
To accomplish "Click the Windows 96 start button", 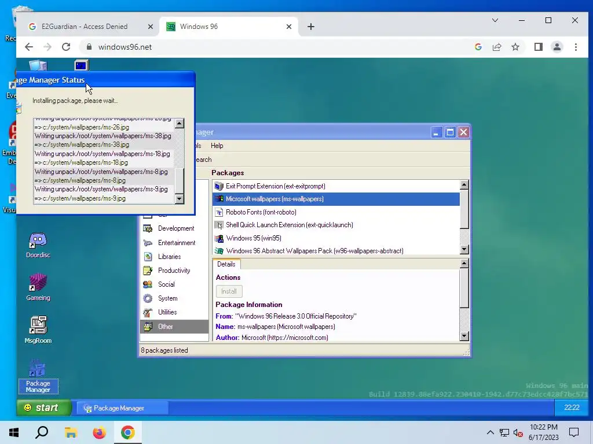I will pyautogui.click(x=43, y=408).
